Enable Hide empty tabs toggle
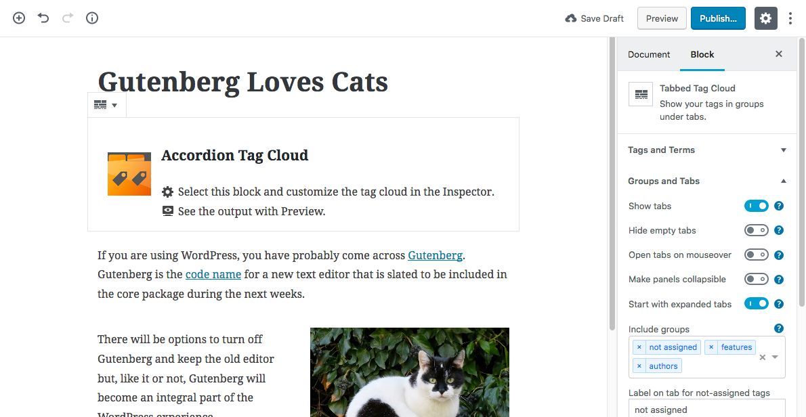806x417 pixels. click(x=757, y=230)
